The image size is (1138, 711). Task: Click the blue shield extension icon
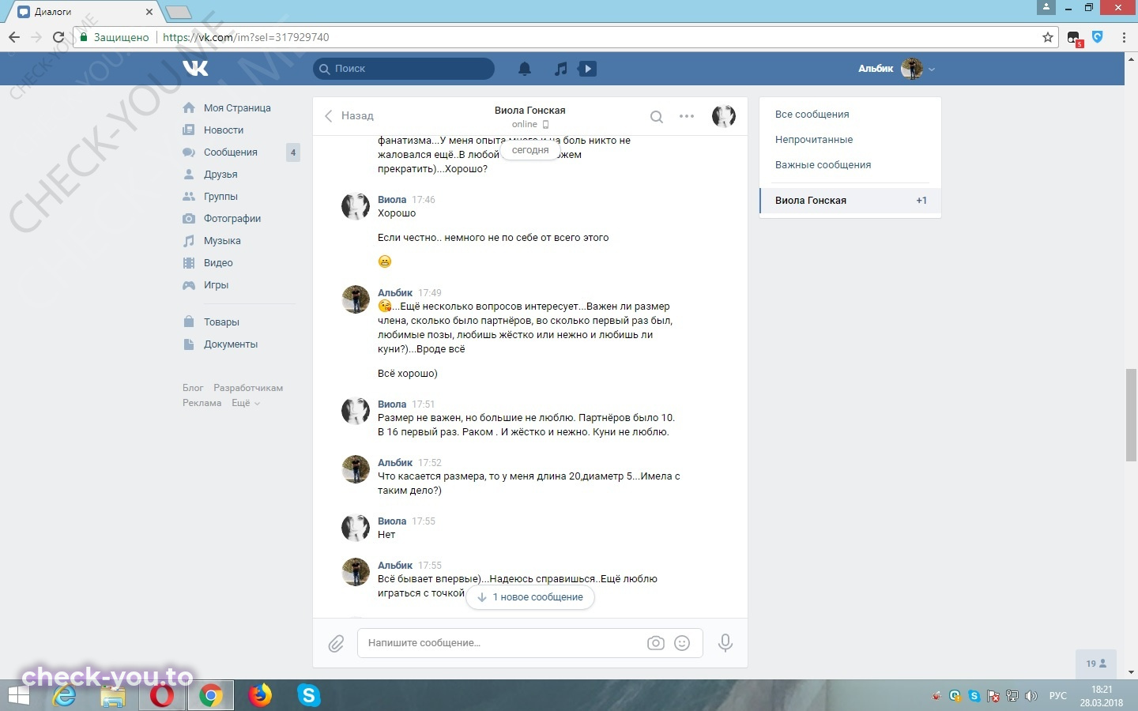point(1098,36)
